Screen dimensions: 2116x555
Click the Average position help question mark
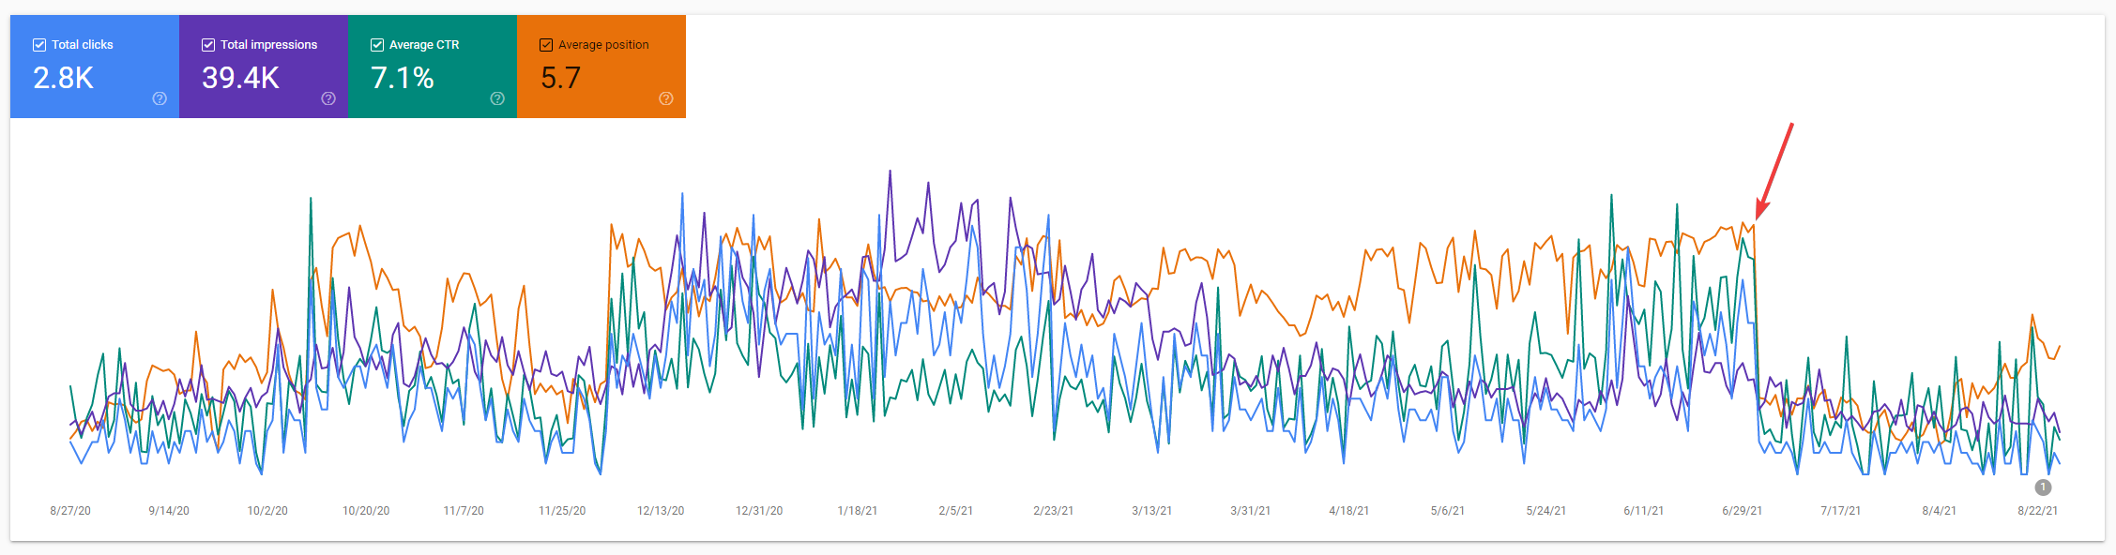tap(666, 98)
